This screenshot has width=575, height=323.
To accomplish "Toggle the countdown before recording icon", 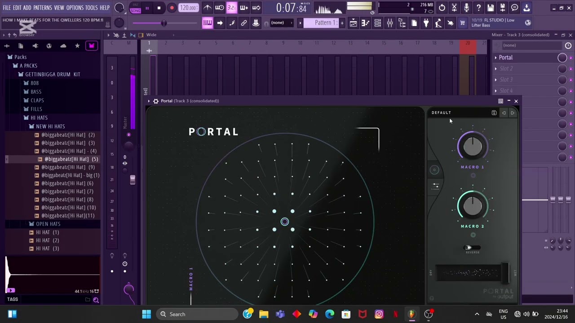I will [x=231, y=8].
